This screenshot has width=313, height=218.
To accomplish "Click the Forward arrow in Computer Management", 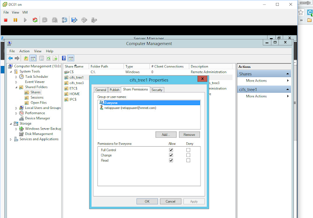I will tap(17, 58).
